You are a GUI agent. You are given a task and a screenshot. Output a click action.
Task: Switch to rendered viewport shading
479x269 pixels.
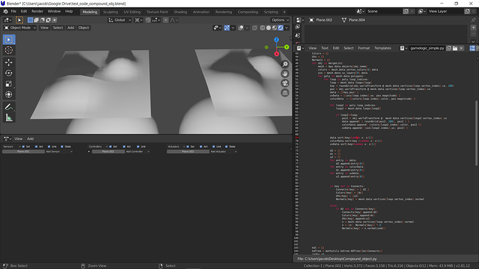pos(280,28)
